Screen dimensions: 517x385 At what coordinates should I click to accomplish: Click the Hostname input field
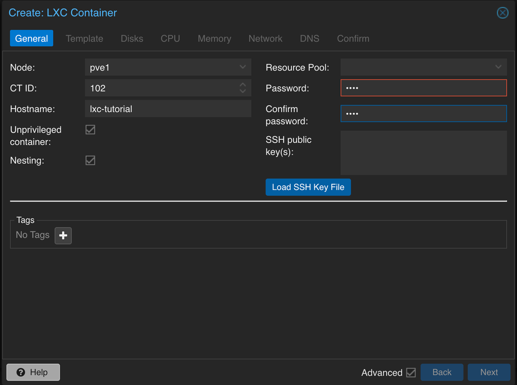tap(168, 109)
